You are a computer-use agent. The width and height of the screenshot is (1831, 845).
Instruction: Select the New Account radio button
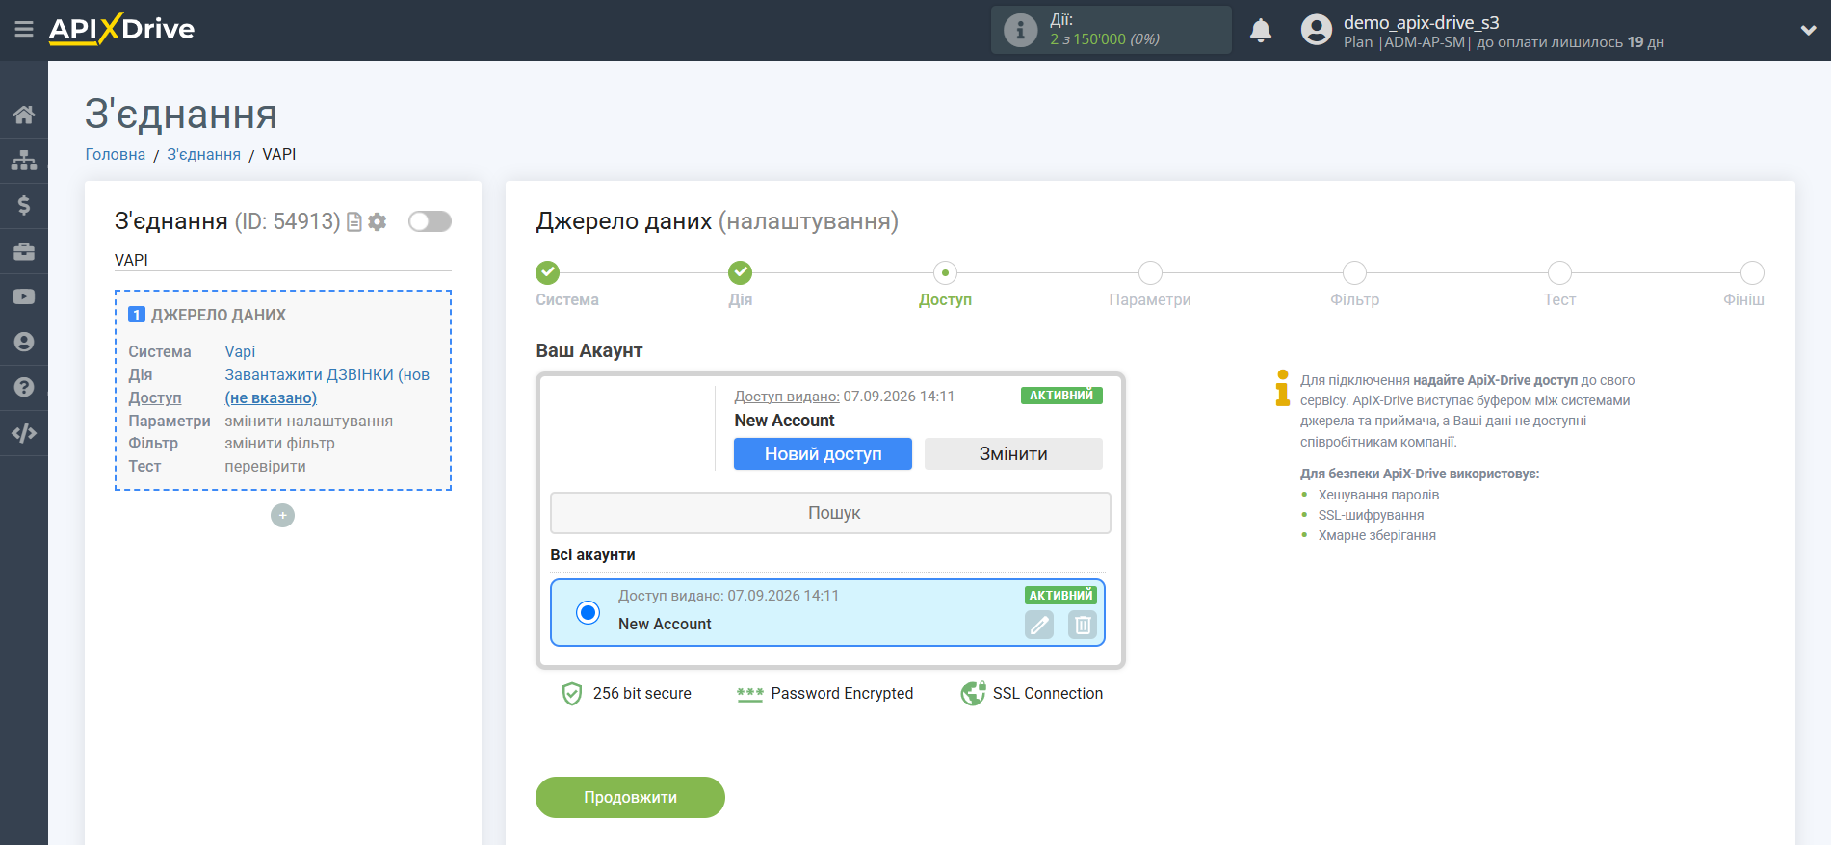point(588,612)
